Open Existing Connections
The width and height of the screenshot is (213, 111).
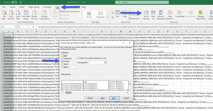coord(44,15)
